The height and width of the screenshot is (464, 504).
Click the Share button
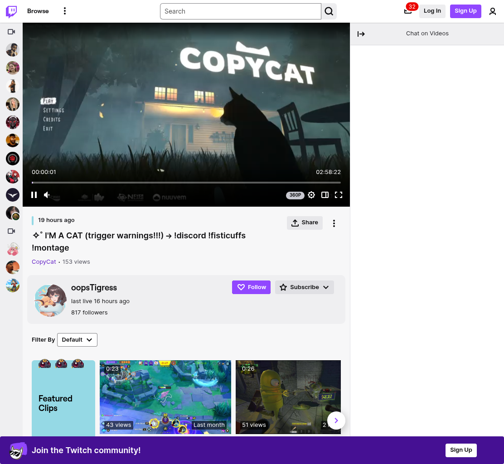point(305,222)
